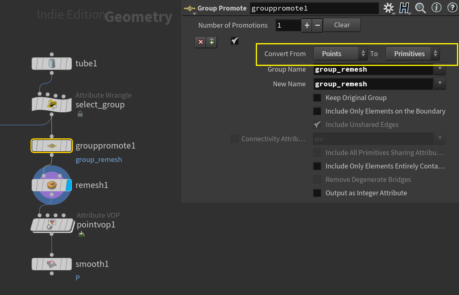Click the tube1 node name label
The height and width of the screenshot is (295, 459).
coord(86,63)
